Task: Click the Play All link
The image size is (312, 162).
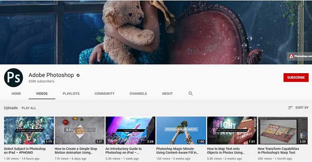Action: click(x=29, y=108)
